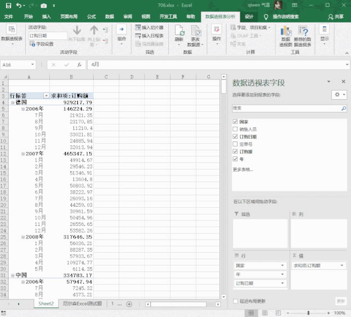Switch to 设计 Design tab

click(248, 16)
